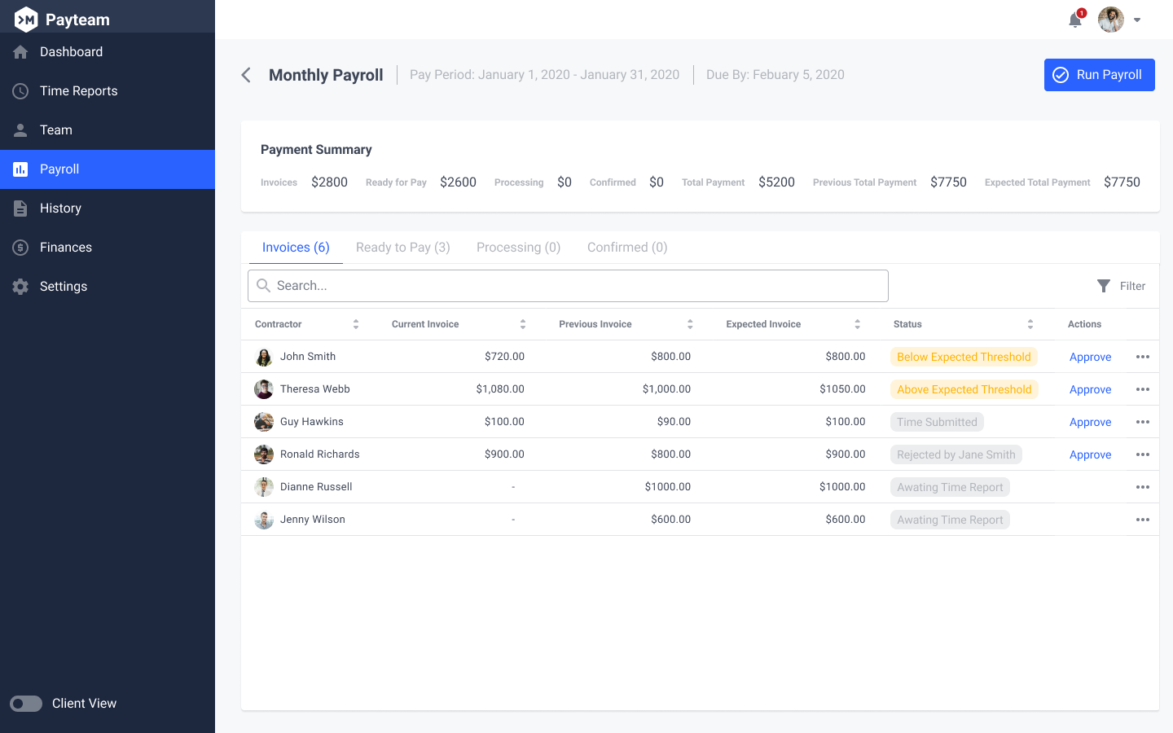The image size is (1173, 733).
Task: Switch to the Ready to Pay tab
Action: (x=402, y=248)
